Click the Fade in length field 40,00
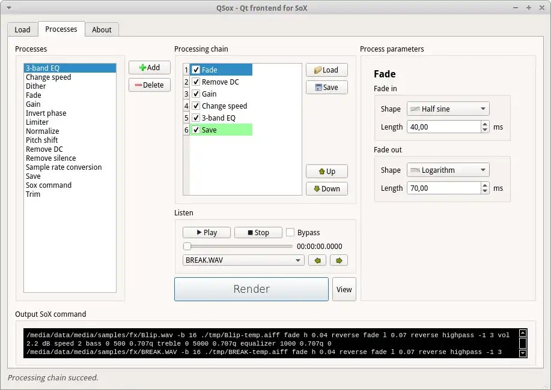This screenshot has width=551, height=390. tap(444, 127)
